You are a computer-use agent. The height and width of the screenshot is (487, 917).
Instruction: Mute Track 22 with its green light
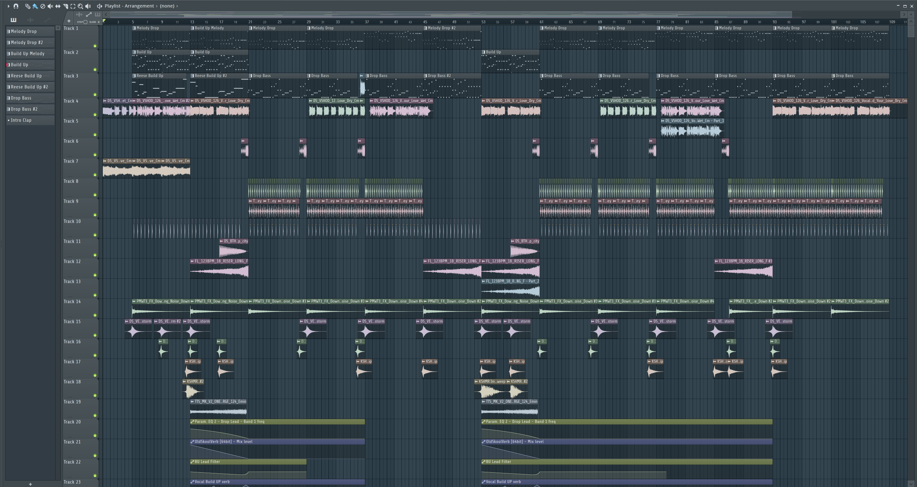(95, 476)
